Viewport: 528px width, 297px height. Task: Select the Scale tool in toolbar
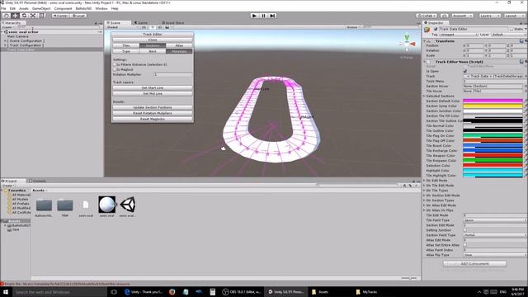[33, 16]
